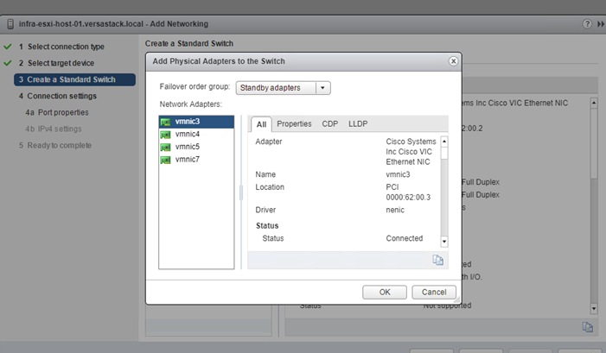The image size is (606, 353).
Task: Click the Location value PCI 0000:62:00.3
Action: [x=408, y=192]
